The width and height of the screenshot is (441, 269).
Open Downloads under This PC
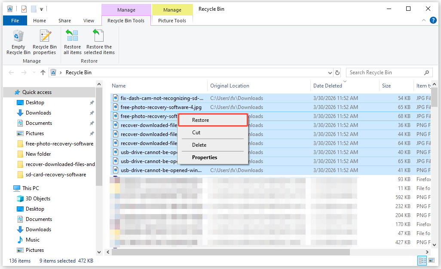point(38,230)
